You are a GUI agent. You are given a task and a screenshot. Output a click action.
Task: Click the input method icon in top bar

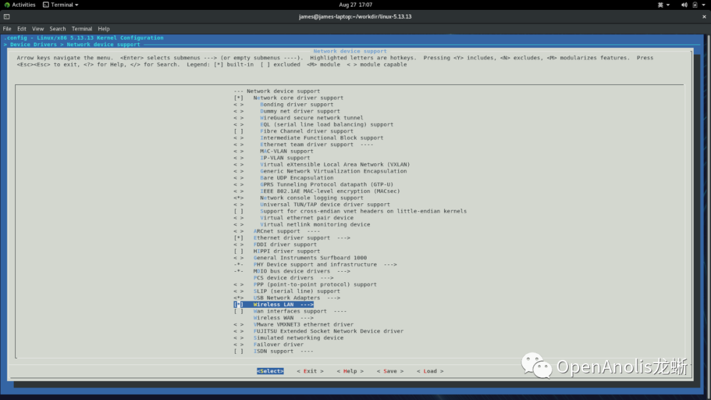click(661, 5)
